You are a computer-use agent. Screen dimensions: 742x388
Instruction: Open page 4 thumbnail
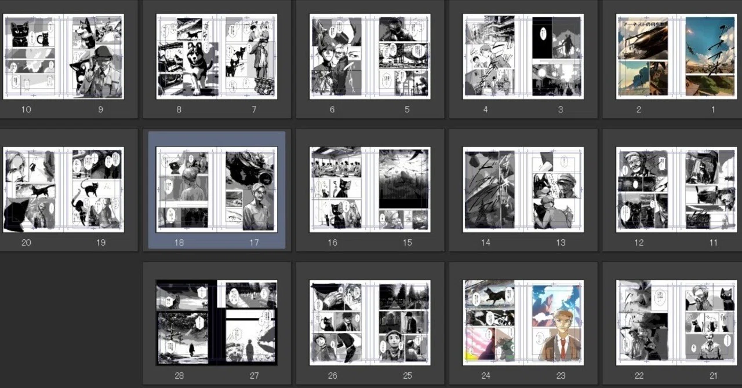click(493, 56)
